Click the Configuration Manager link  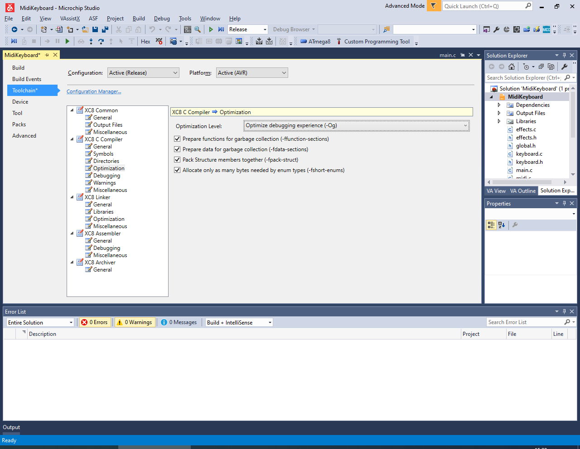point(94,91)
